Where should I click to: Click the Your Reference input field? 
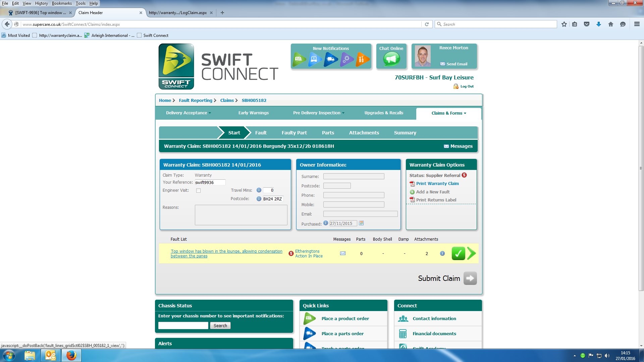210,182
